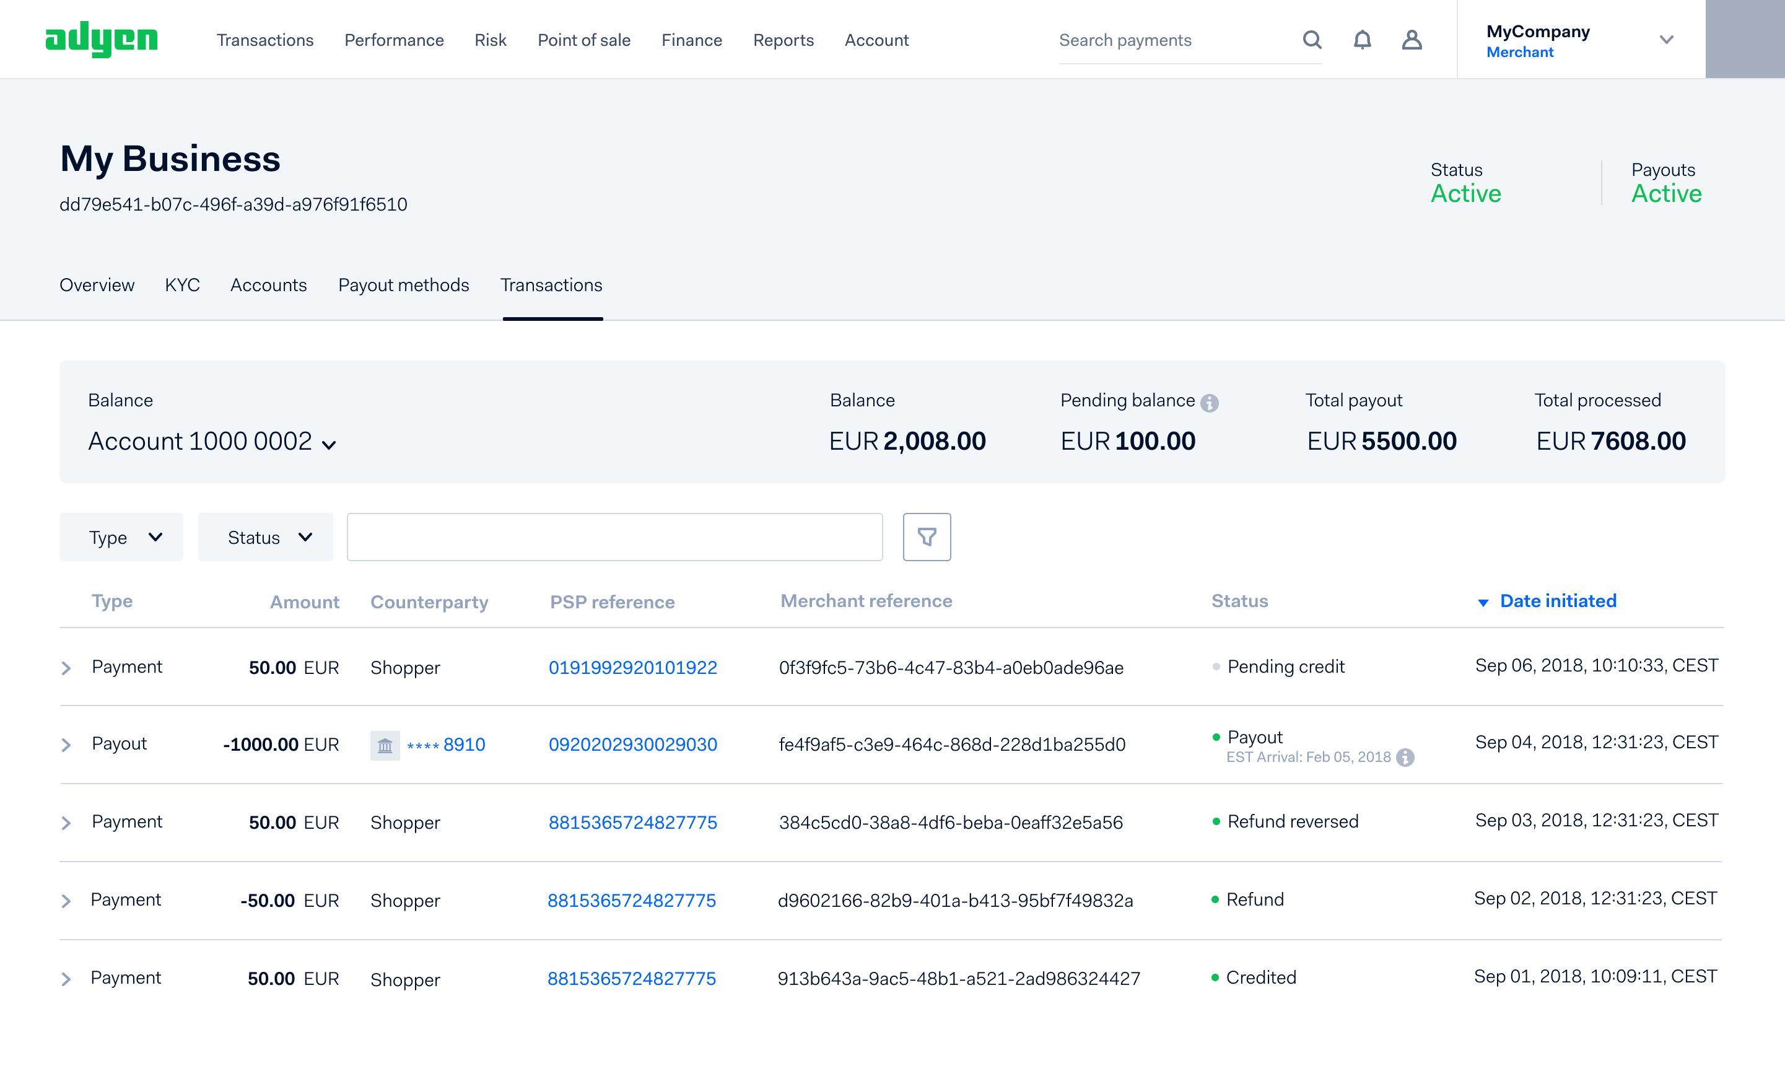Click the Credited status

click(1260, 977)
